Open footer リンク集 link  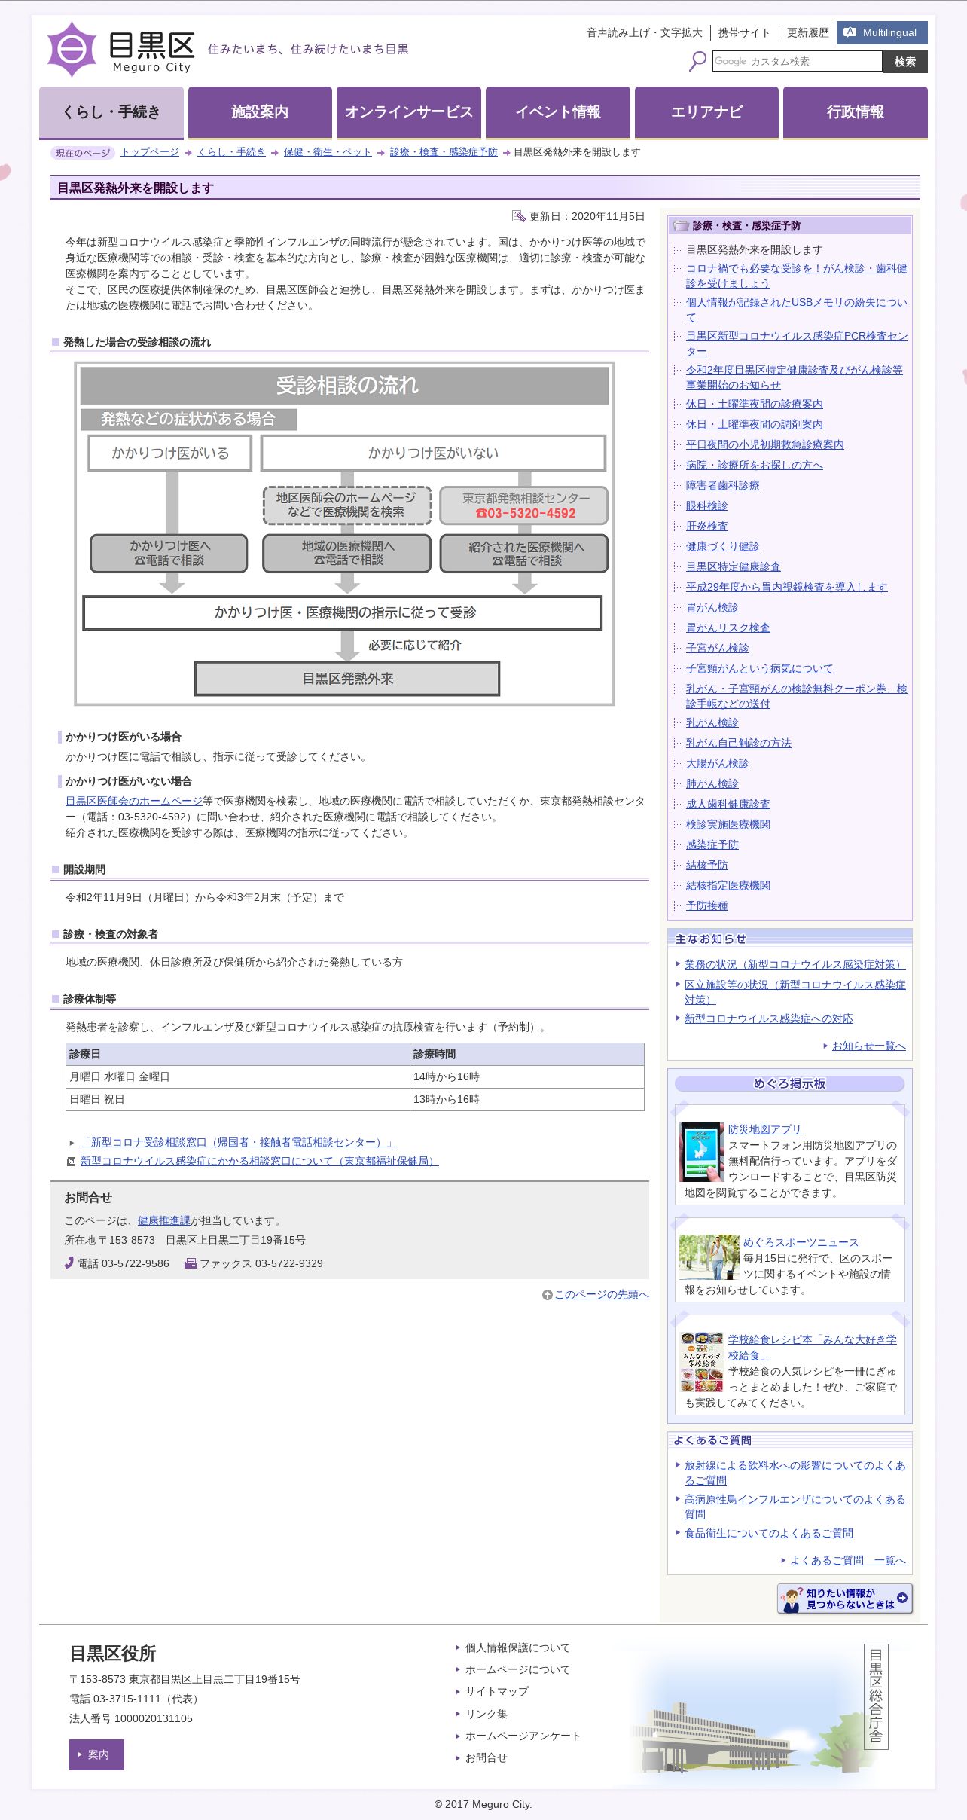(x=487, y=1714)
